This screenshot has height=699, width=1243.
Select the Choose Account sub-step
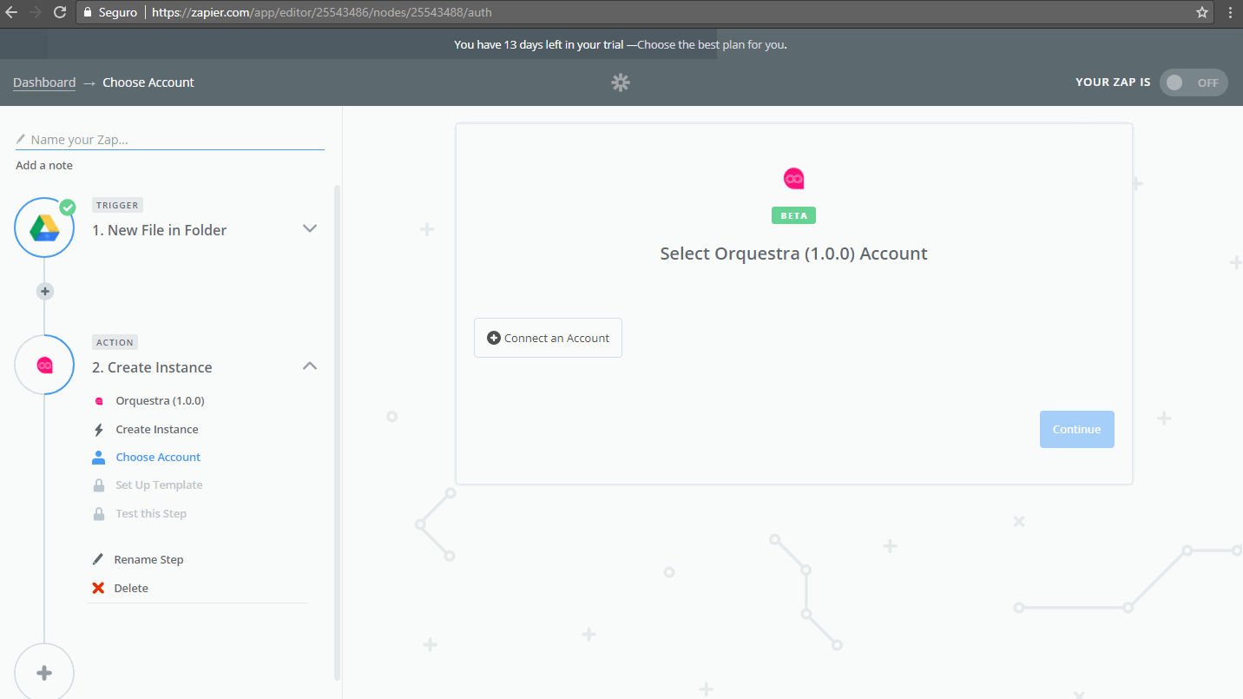[x=158, y=457]
